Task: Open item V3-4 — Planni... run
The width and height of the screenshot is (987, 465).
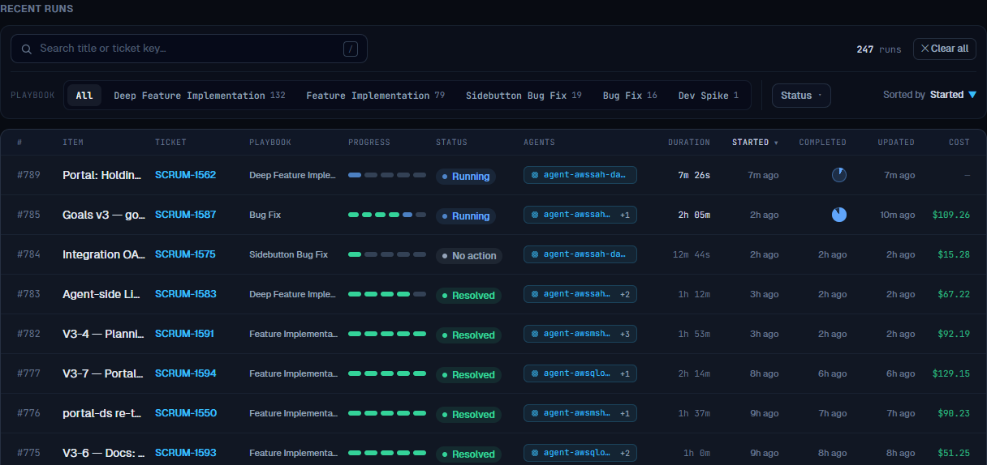Action: 103,334
